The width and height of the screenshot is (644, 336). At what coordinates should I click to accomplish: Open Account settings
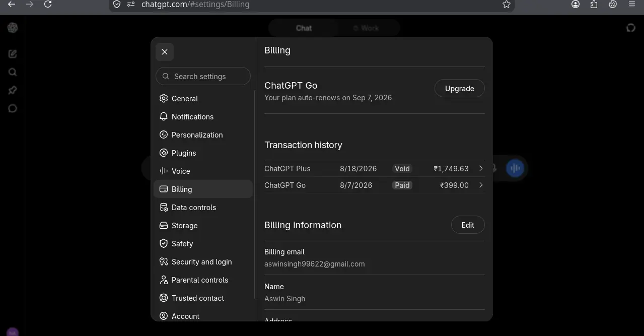203,316
